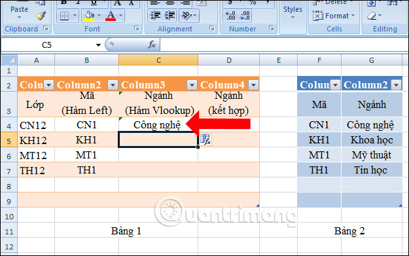Open the Clipboard dialog launcher
This screenshot has width=409, height=256.
(46, 28)
